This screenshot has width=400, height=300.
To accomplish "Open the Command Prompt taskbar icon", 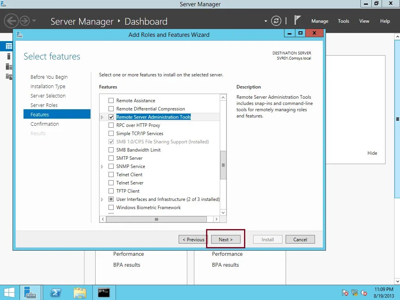I will coord(104,292).
